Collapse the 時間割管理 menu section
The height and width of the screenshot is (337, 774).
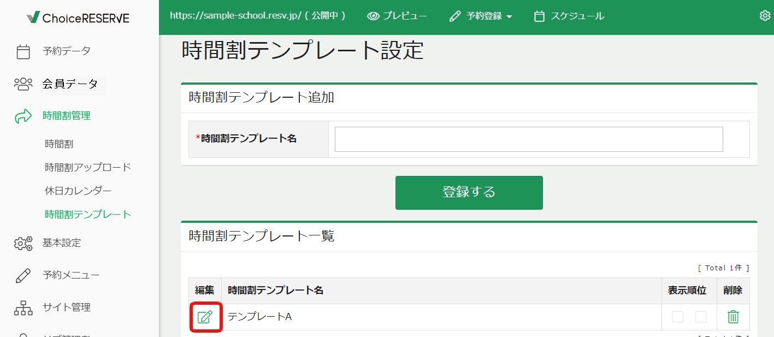coord(67,116)
